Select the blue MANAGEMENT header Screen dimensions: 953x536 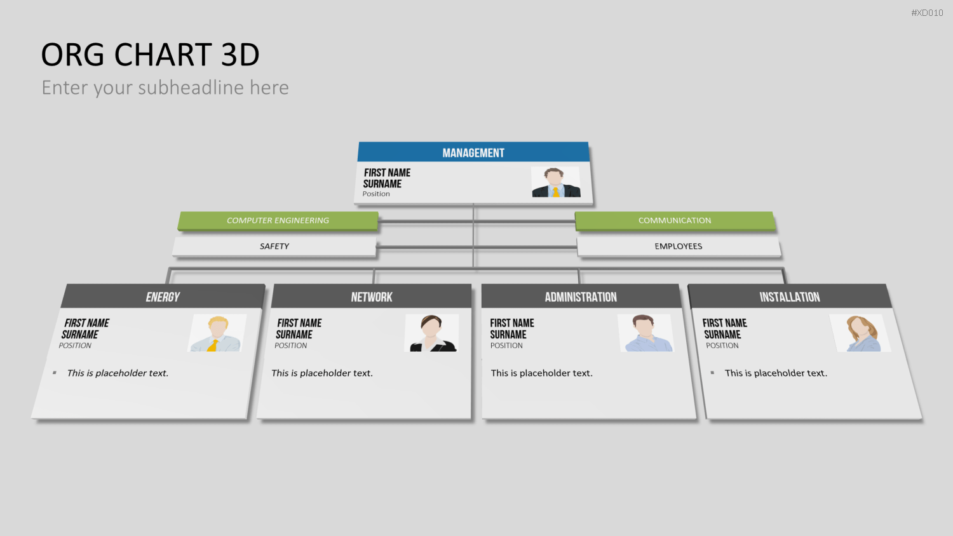coord(473,152)
